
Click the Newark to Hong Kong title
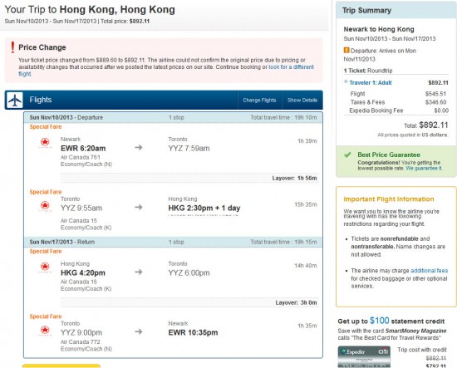point(379,29)
